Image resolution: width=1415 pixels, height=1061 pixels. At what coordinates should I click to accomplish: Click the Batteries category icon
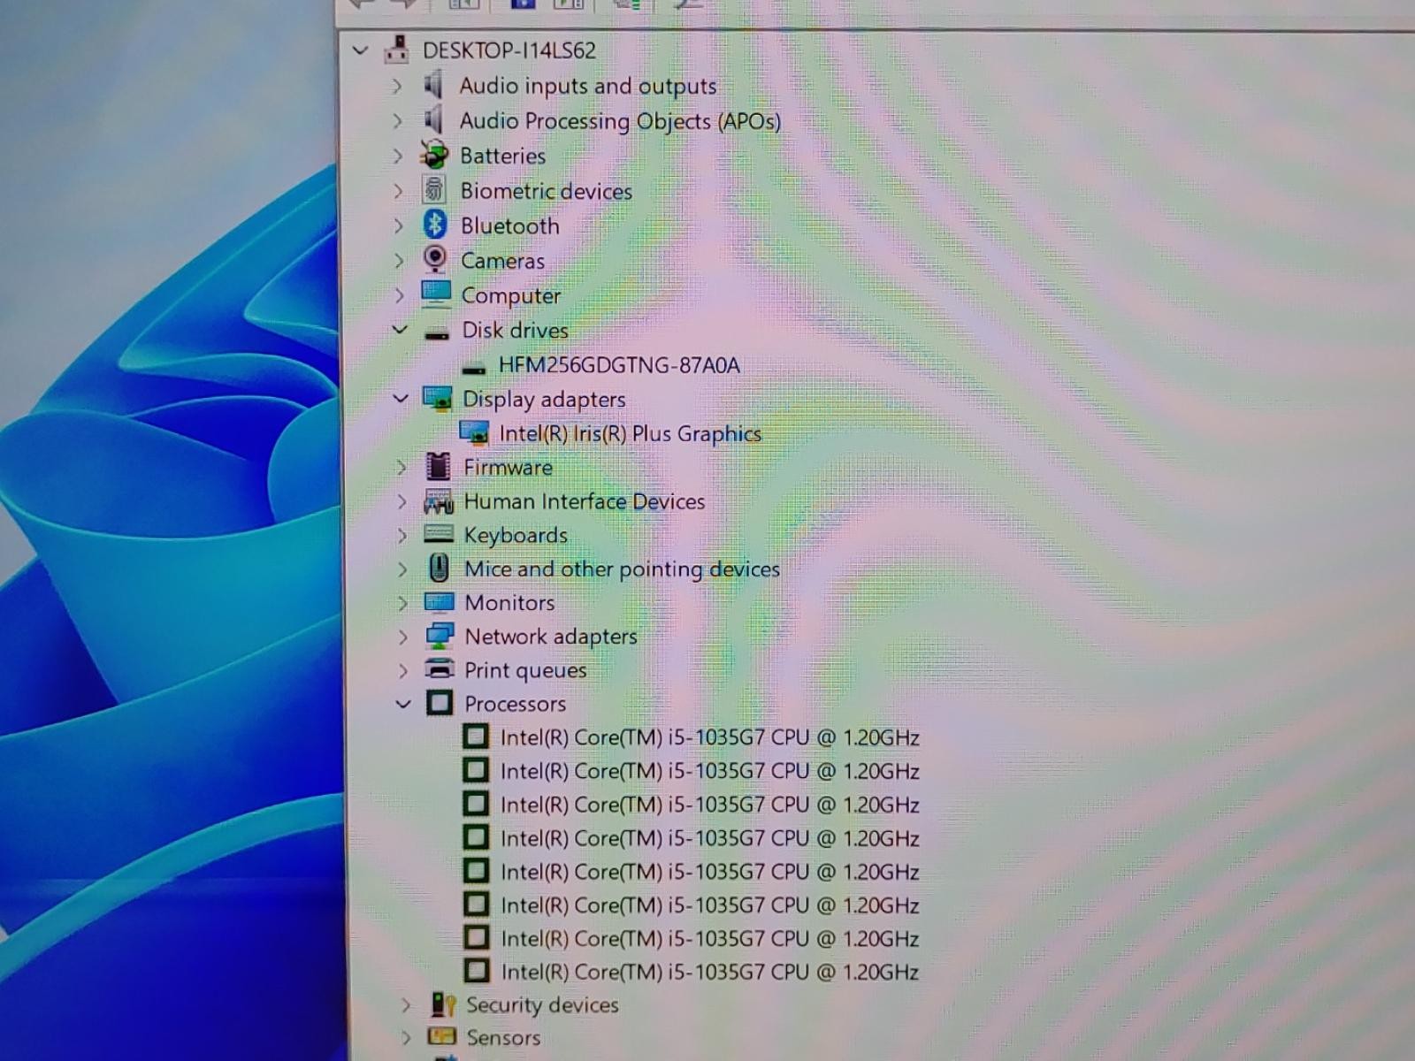click(434, 155)
